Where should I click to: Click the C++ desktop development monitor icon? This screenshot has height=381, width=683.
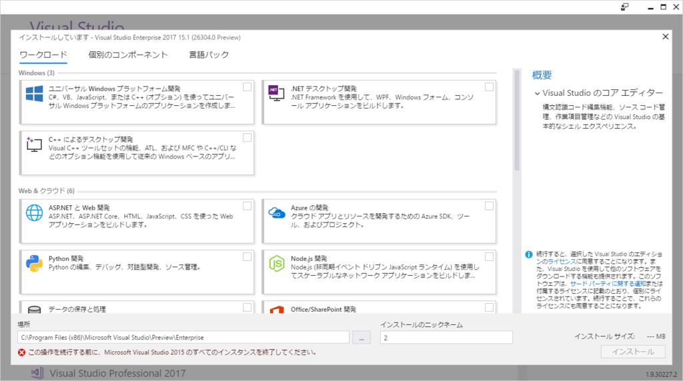(34, 145)
